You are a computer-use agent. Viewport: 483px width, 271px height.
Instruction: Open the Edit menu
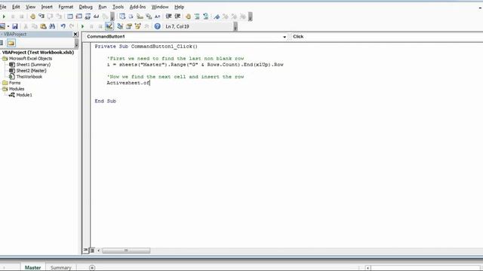point(16,7)
